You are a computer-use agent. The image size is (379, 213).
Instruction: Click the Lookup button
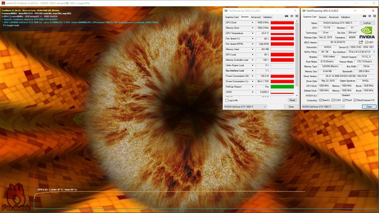click(x=367, y=23)
